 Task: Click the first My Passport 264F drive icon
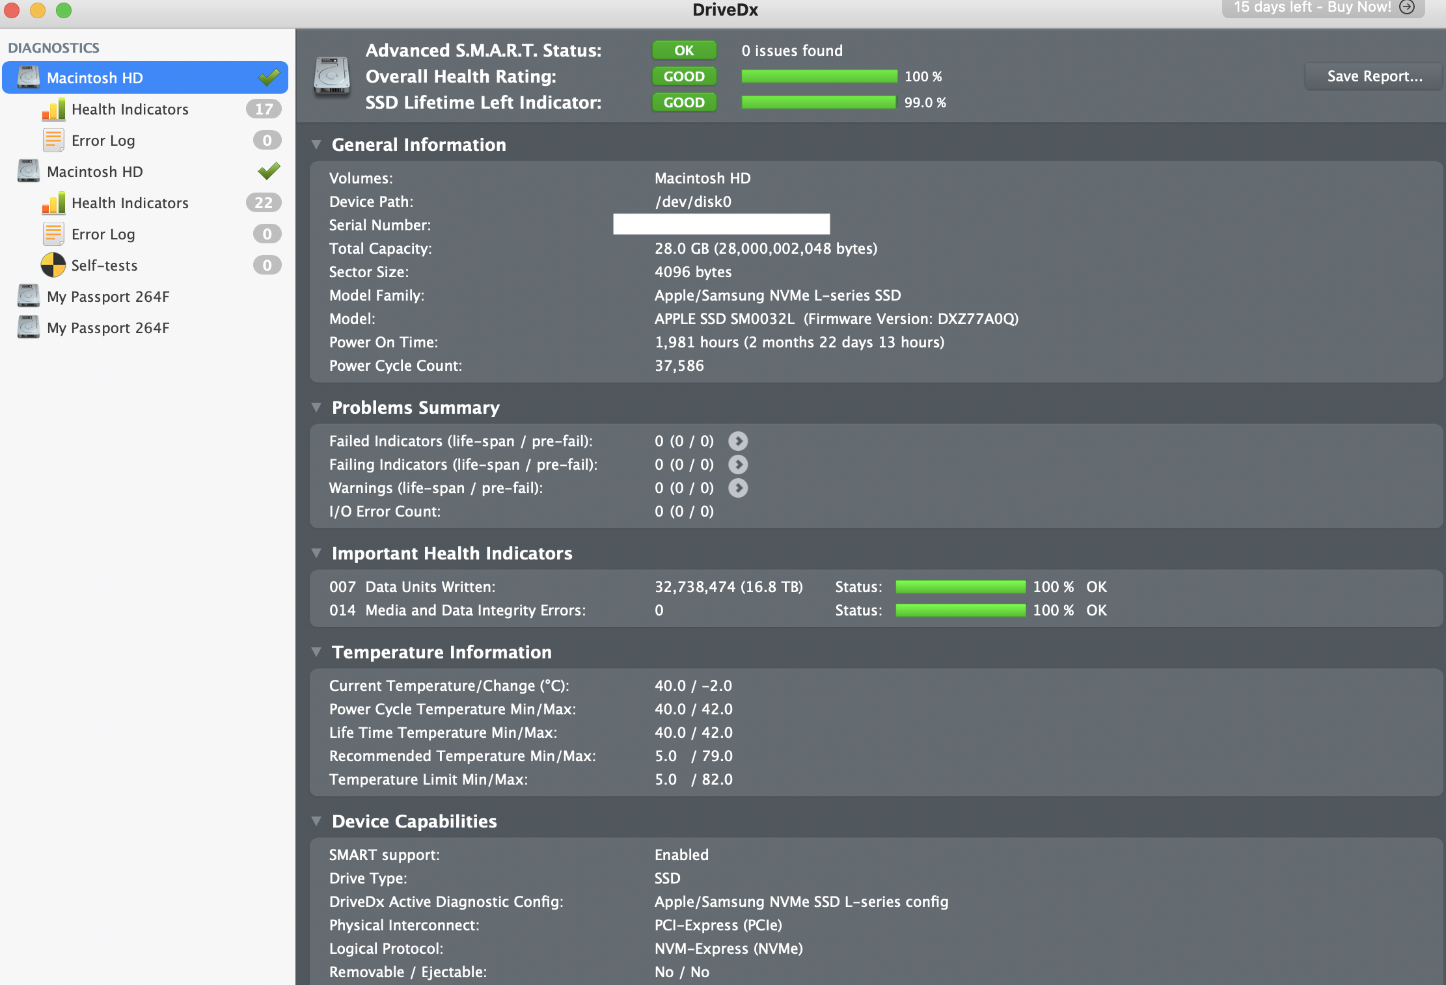29,297
